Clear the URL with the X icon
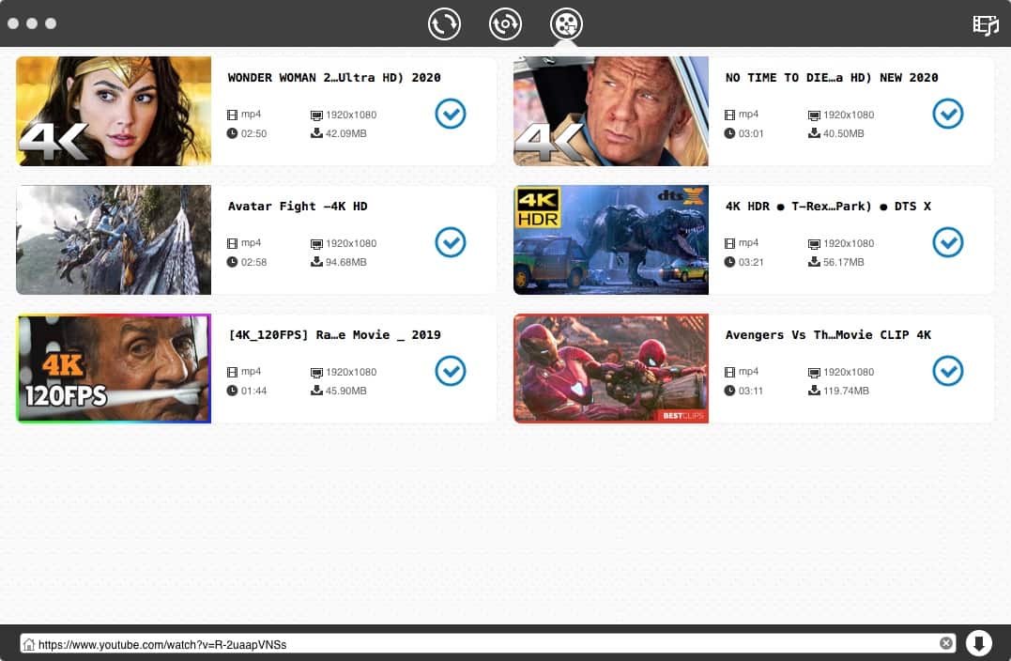 946,643
